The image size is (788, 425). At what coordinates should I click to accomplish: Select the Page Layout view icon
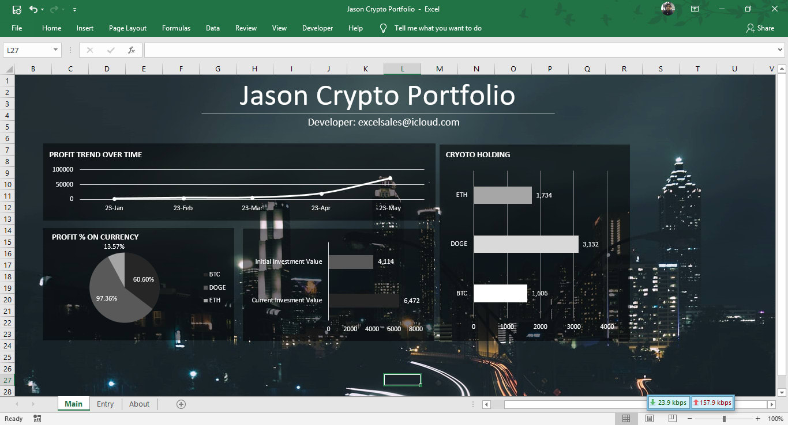[649, 418]
